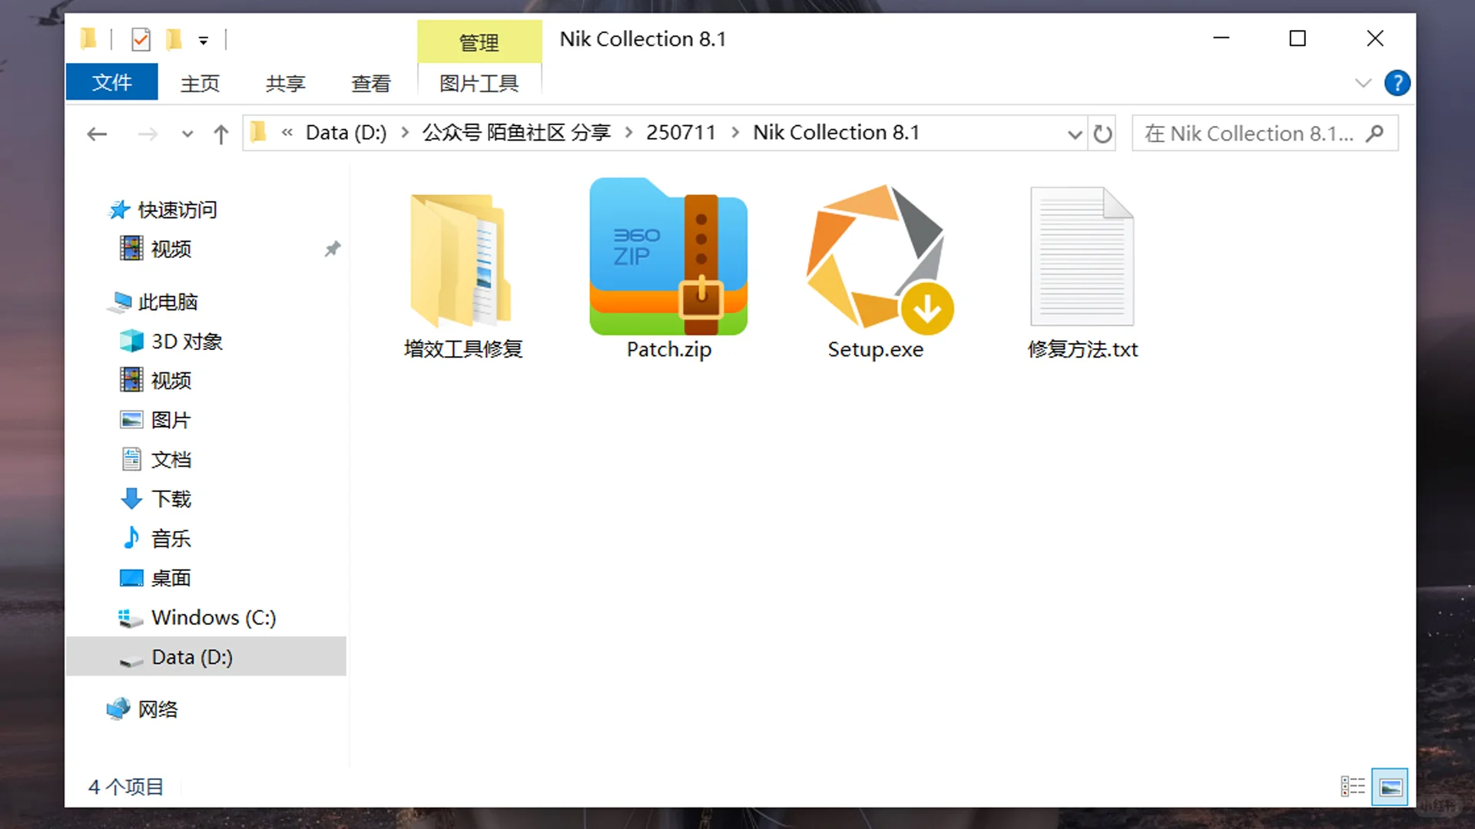Refresh the current folder view
Screen dimensions: 1475x829
1103,133
